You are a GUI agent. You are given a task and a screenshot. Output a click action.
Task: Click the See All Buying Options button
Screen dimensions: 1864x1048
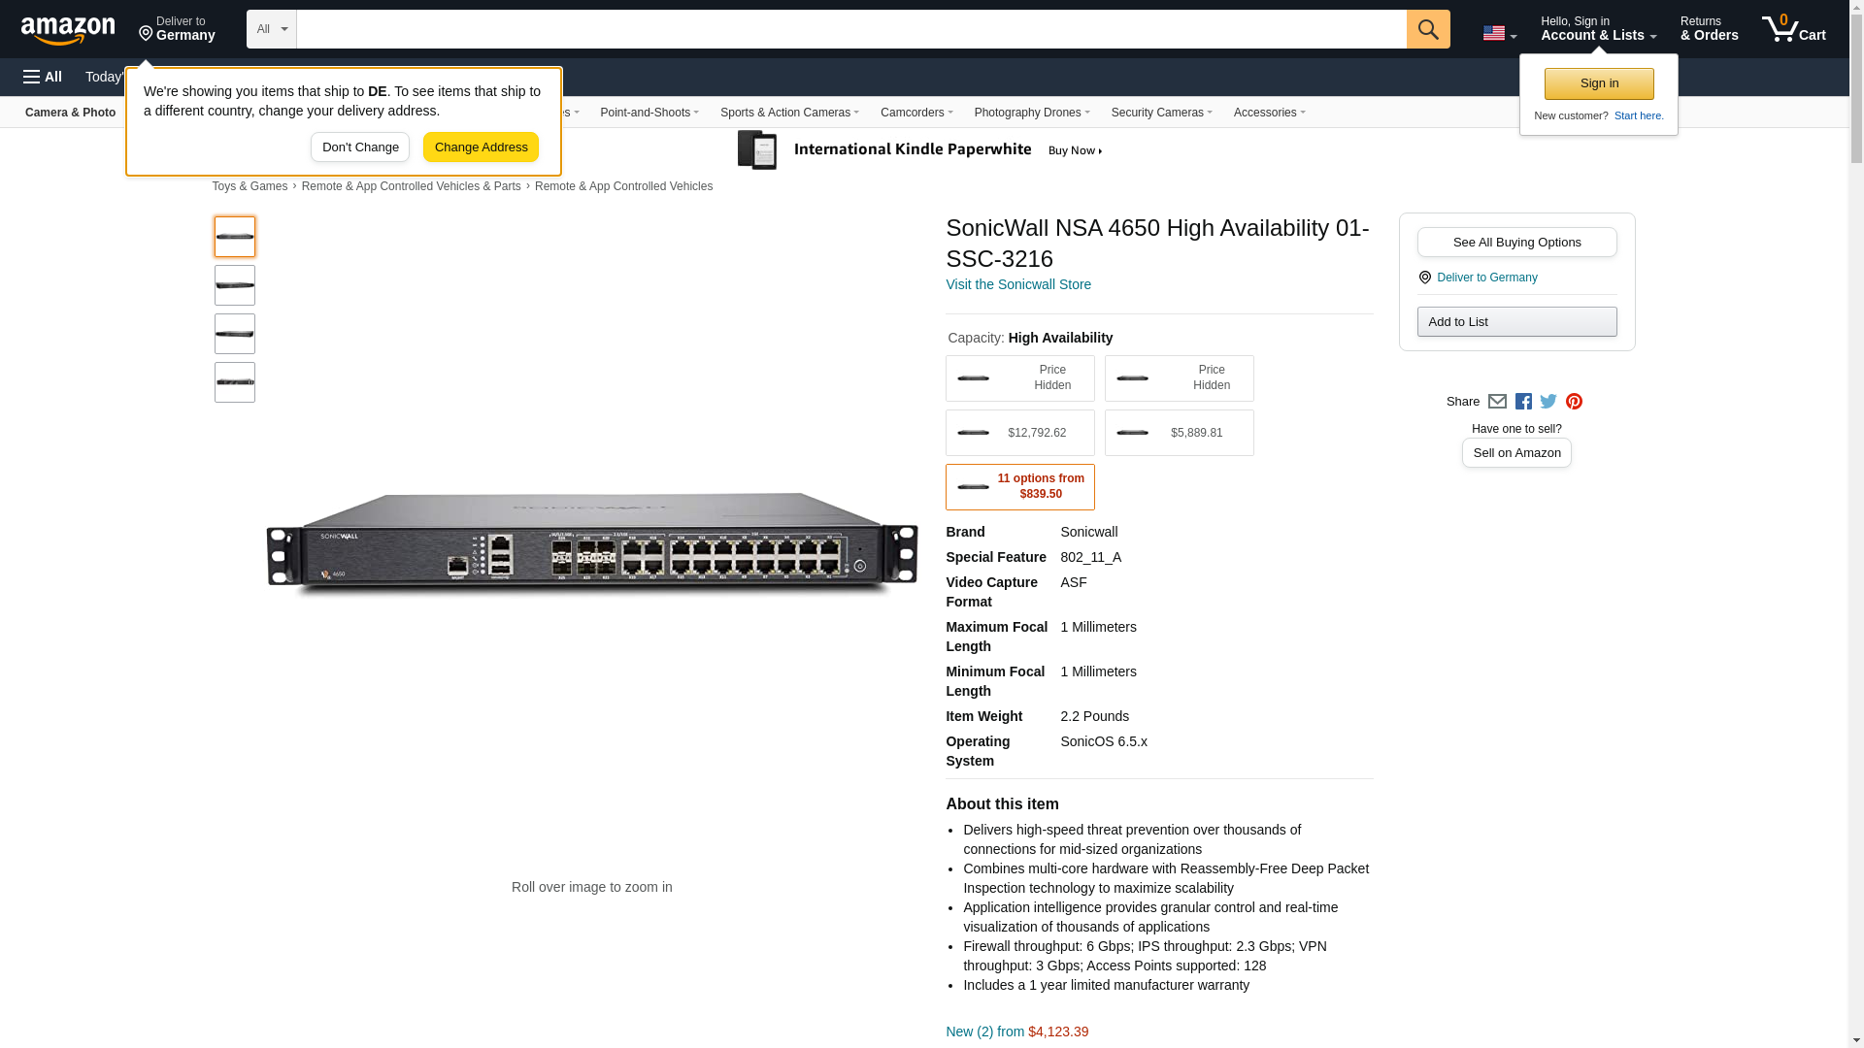coord(1516,243)
